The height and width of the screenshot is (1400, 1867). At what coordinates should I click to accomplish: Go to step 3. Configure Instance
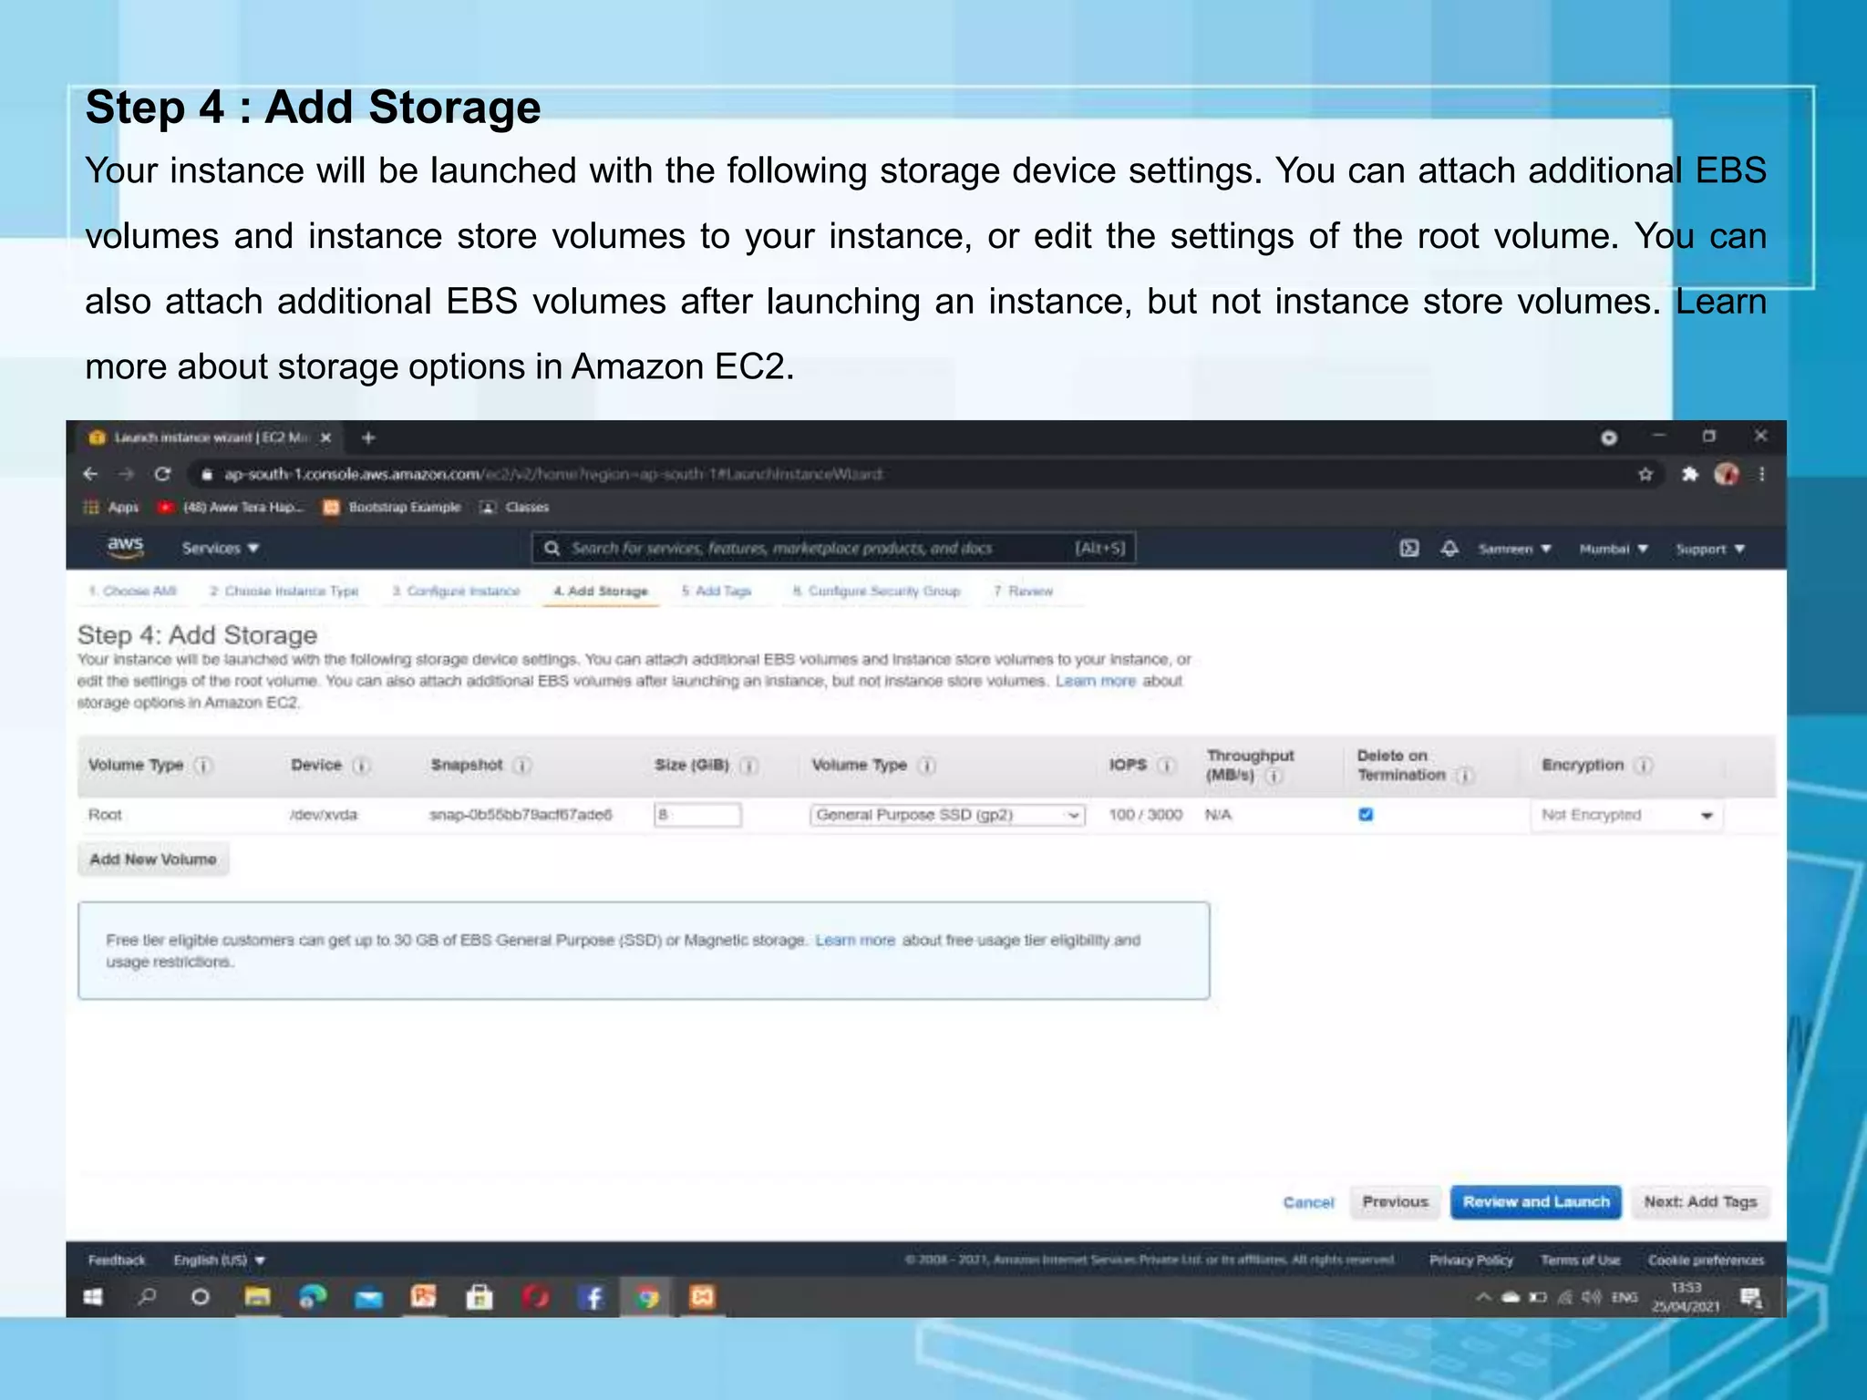pyautogui.click(x=456, y=591)
